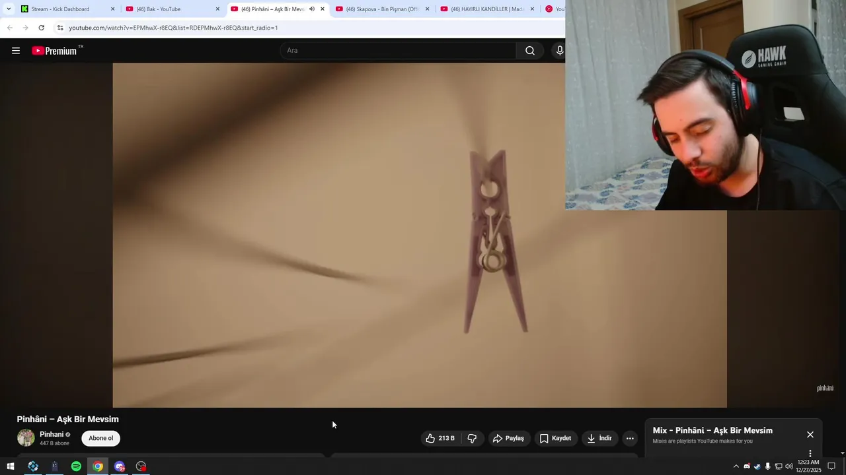Open the blue cube taskbar app
846x475 pixels.
tap(33, 466)
